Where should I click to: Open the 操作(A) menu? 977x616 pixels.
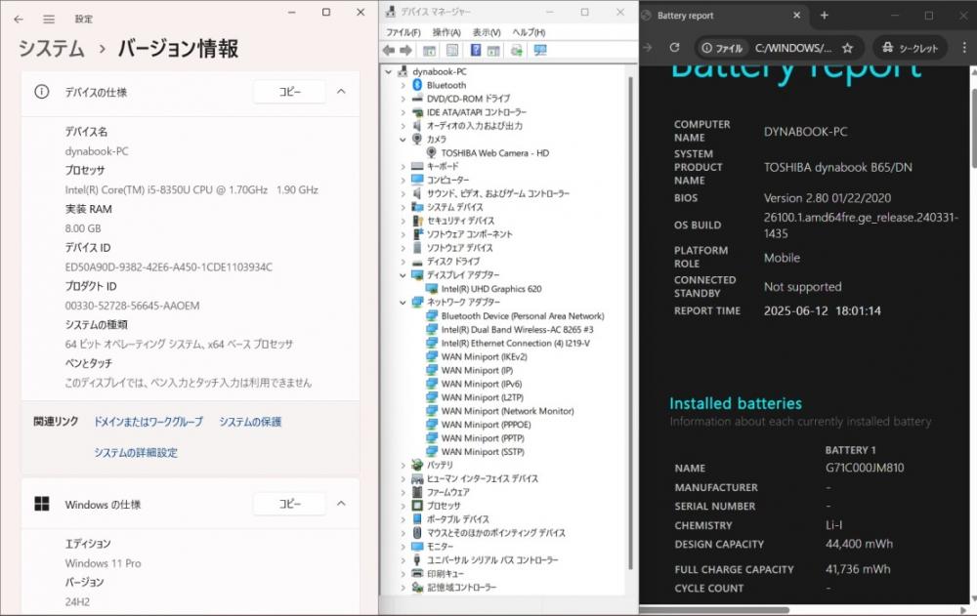(446, 32)
